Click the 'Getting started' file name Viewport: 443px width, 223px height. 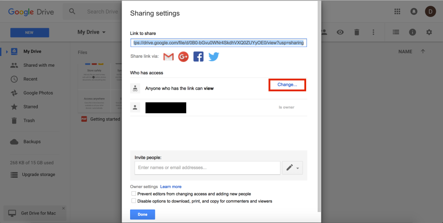tap(105, 119)
